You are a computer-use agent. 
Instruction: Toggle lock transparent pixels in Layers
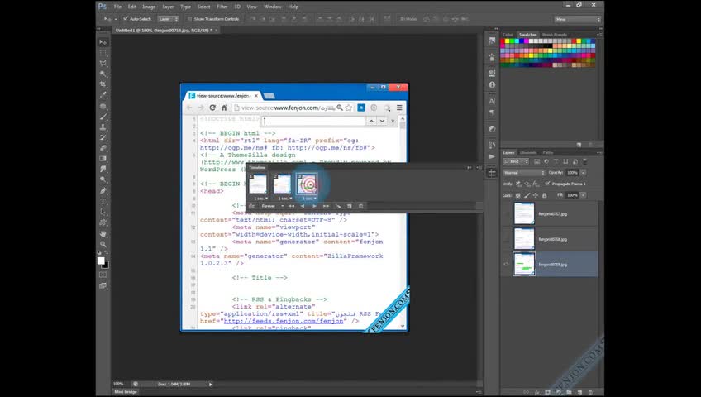pos(518,195)
